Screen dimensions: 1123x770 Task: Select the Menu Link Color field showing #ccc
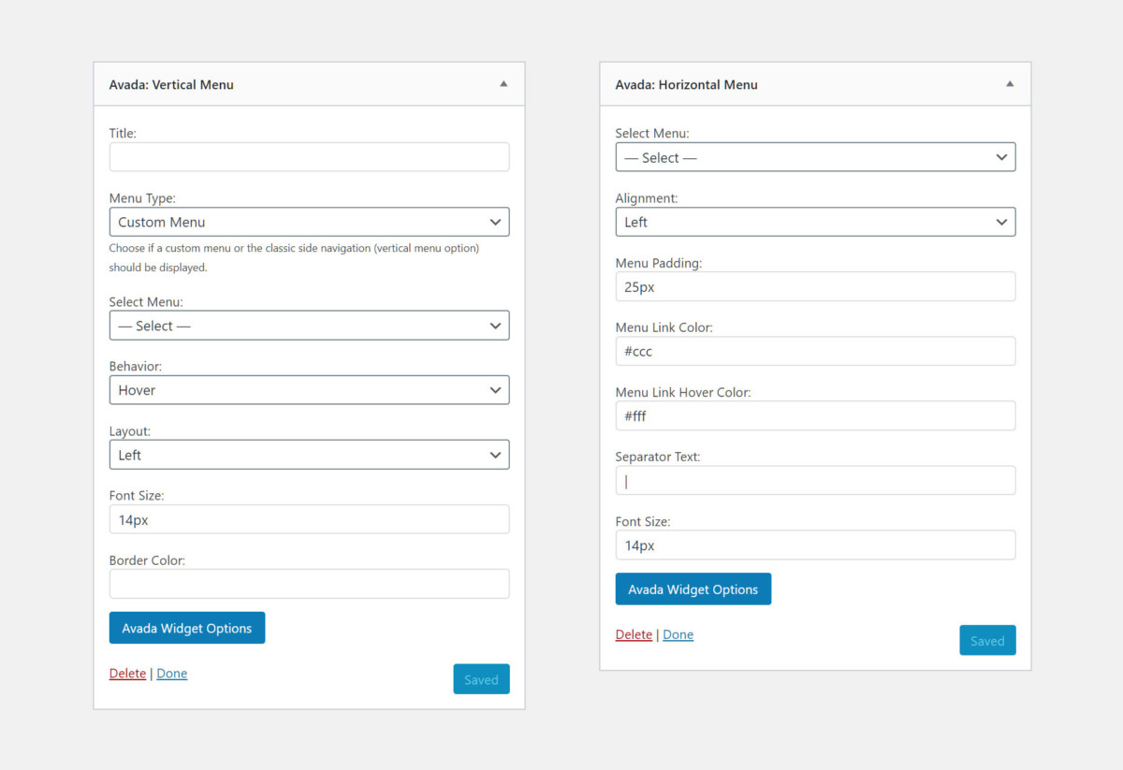[x=815, y=351]
